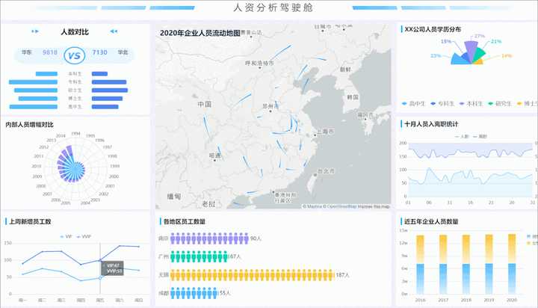Click the 2016 stacked bar in 近五年企业人员数量
Screen dimensions: 538x308
tap(420, 265)
